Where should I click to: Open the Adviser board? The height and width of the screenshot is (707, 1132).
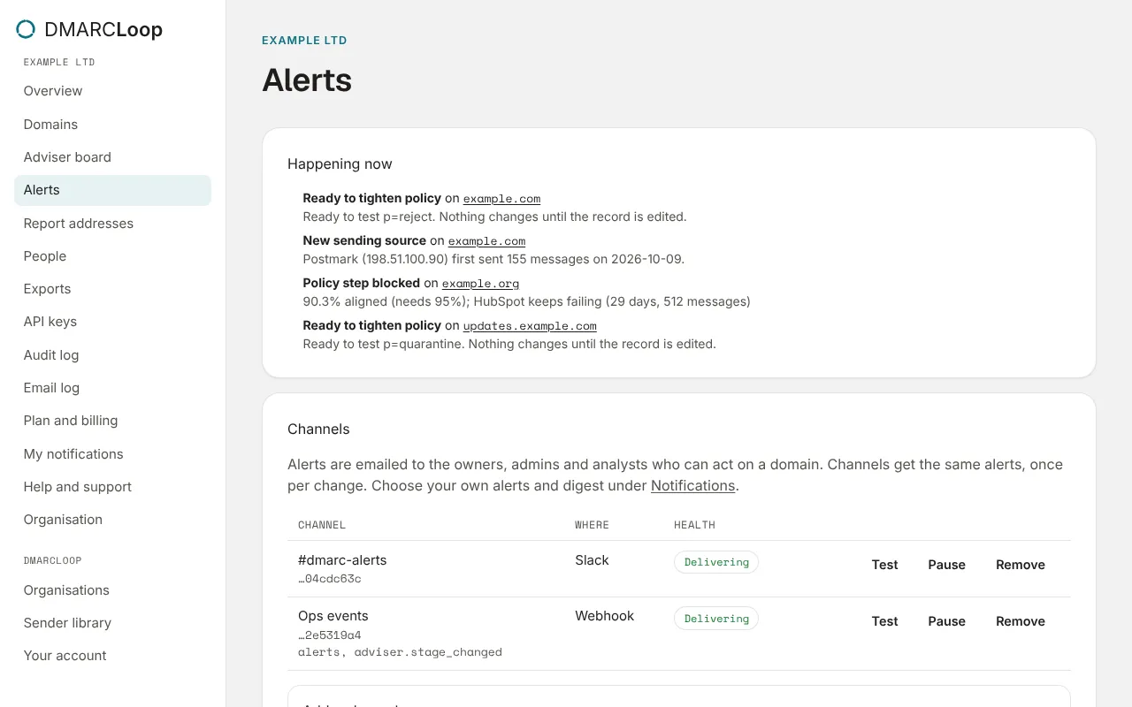point(112,157)
